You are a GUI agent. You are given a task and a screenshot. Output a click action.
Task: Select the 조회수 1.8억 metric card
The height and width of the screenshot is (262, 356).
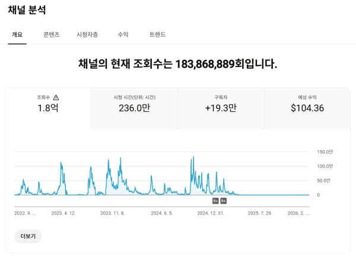[x=48, y=108]
